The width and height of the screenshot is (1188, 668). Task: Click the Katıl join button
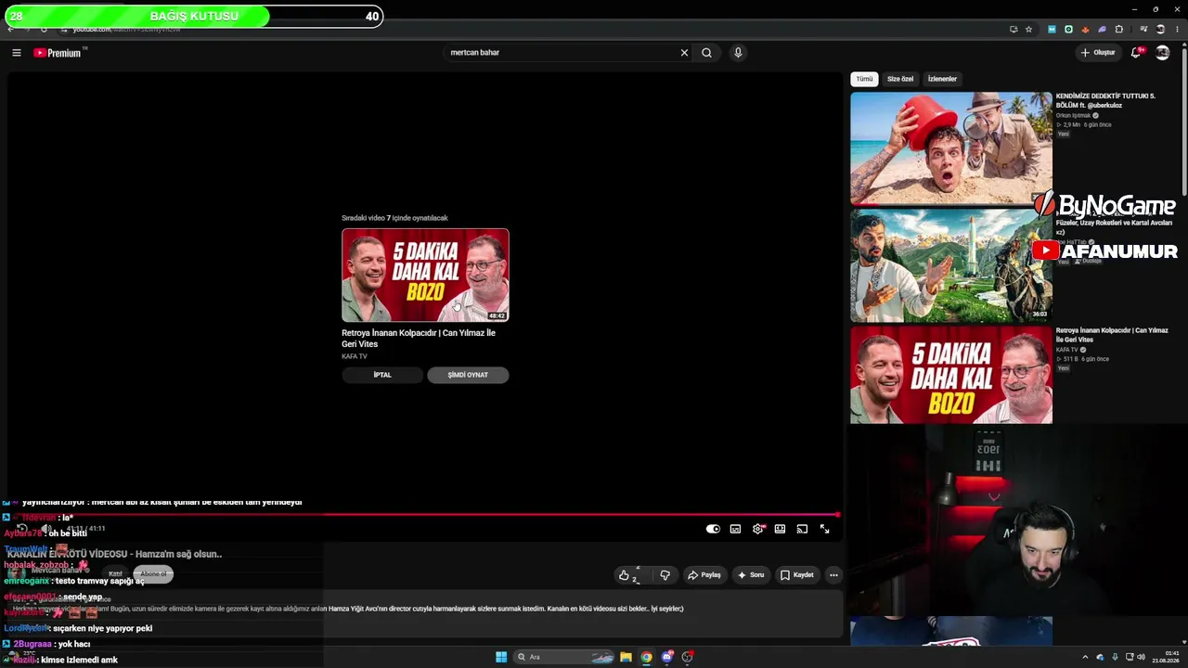[115, 574]
